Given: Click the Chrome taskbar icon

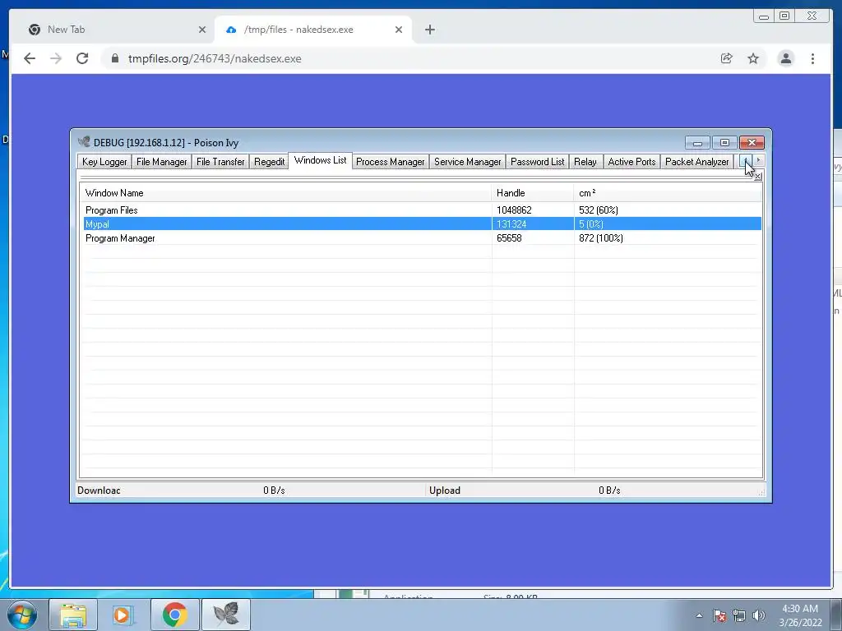Looking at the screenshot, I should pyautogui.click(x=174, y=615).
